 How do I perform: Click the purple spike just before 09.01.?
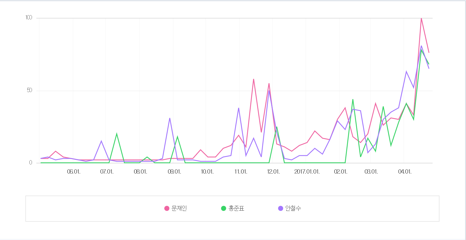click(x=170, y=118)
